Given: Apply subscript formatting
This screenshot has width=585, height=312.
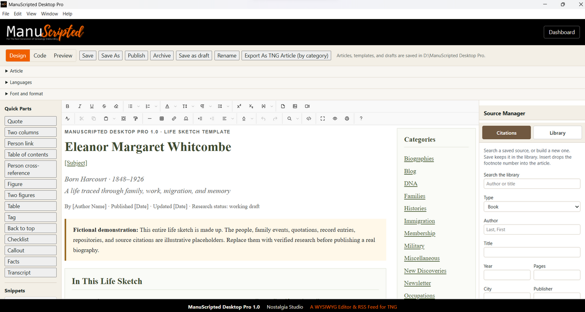Looking at the screenshot, I should [251, 106].
